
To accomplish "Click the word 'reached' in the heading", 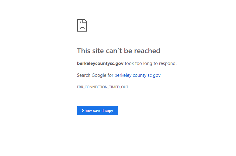I will 147,51.
